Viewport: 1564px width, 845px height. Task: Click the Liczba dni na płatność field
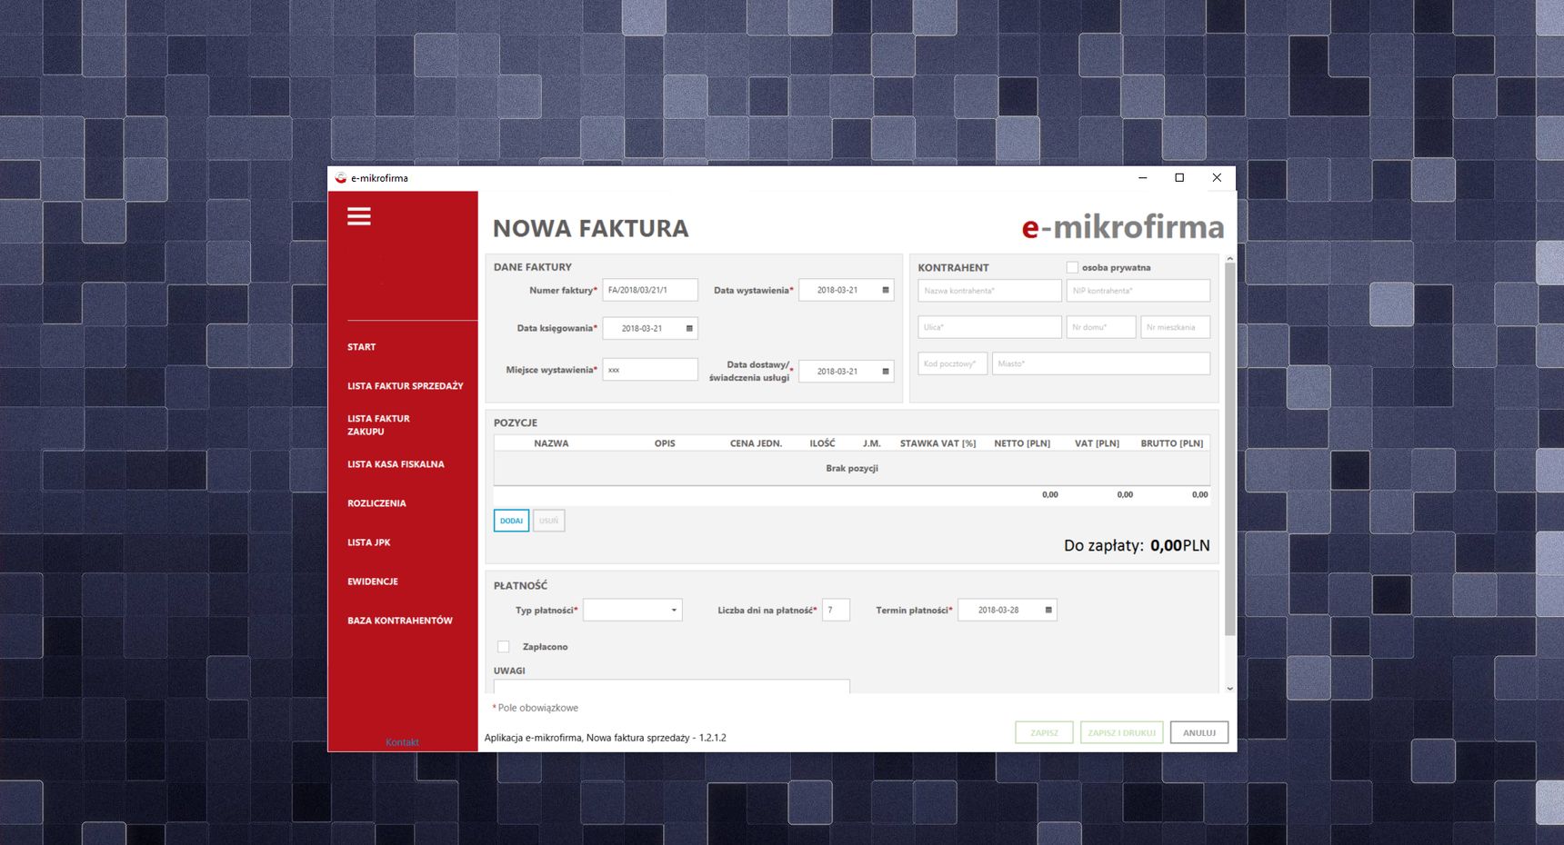pyautogui.click(x=836, y=610)
